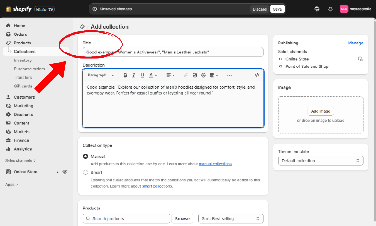Open the text color picker

click(x=153, y=75)
